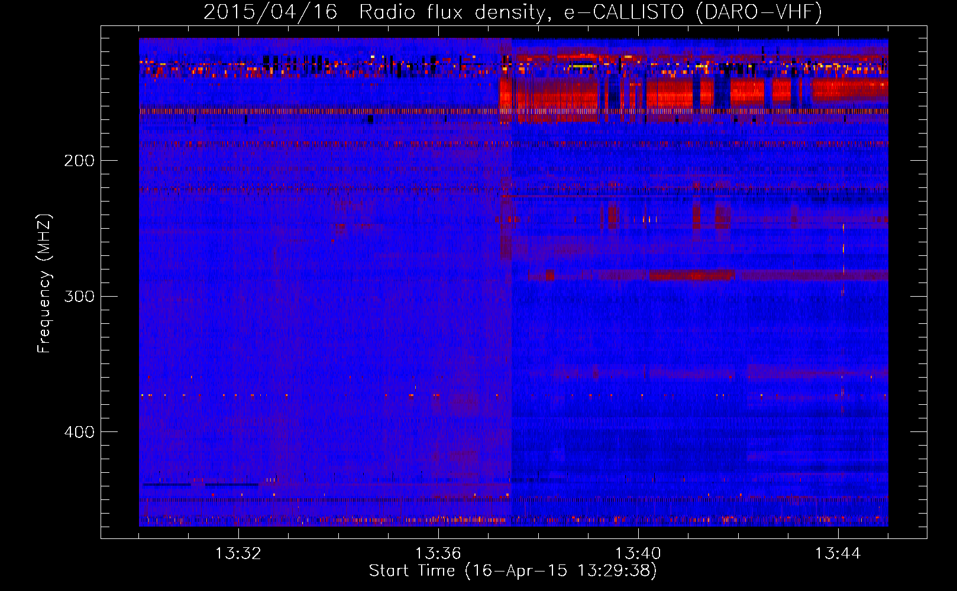
Task: Click the 13:44 time tick label
Action: coord(838,554)
